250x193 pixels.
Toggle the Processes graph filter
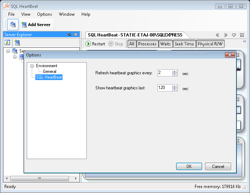click(x=147, y=44)
